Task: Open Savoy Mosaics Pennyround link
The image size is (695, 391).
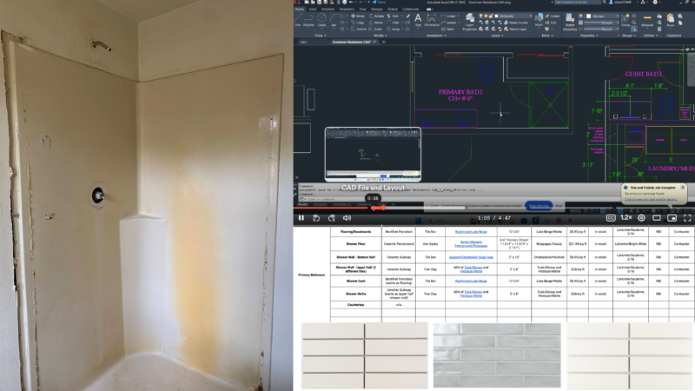Action: 471,244
